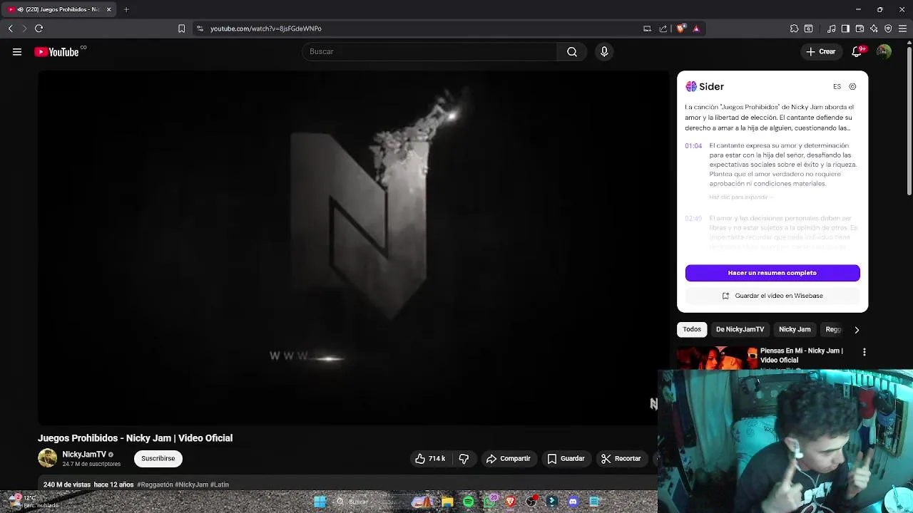913x513 pixels.
Task: Change Sider language ES selector
Action: pos(837,86)
